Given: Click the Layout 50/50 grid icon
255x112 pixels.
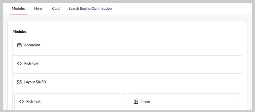Looking at the screenshot, I should 19,82.
